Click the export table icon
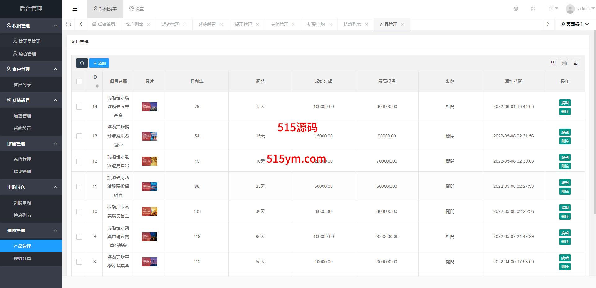The height and width of the screenshot is (288, 596). (575, 63)
